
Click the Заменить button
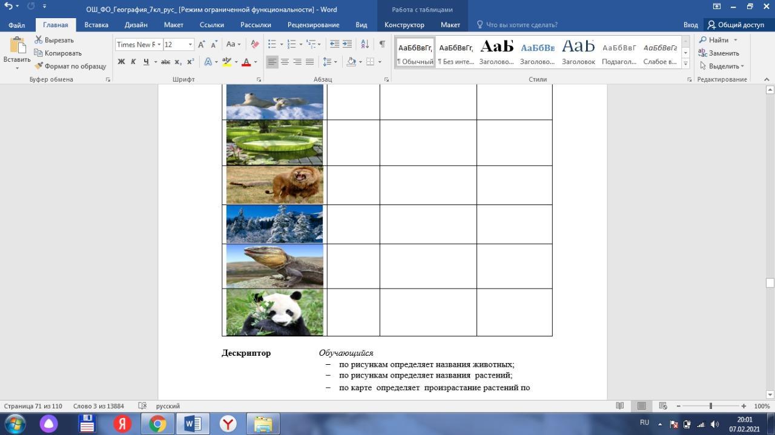[719, 53]
